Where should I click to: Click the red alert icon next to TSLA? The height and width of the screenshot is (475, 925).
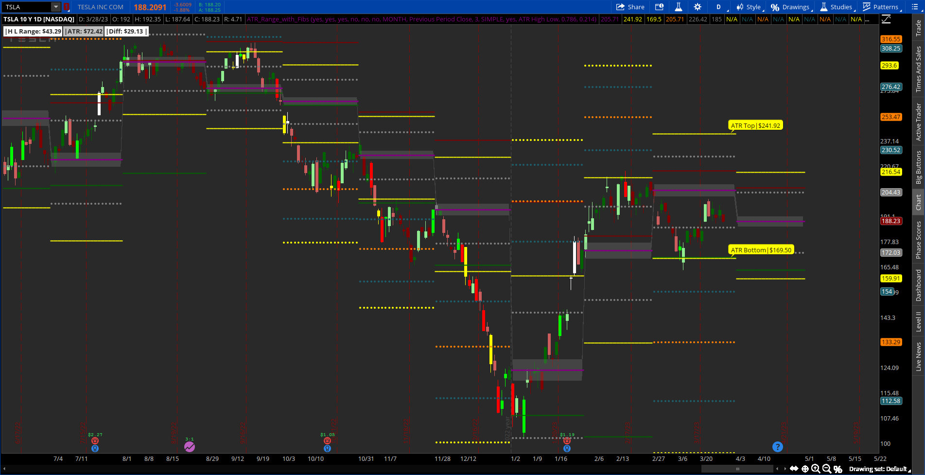(67, 7)
